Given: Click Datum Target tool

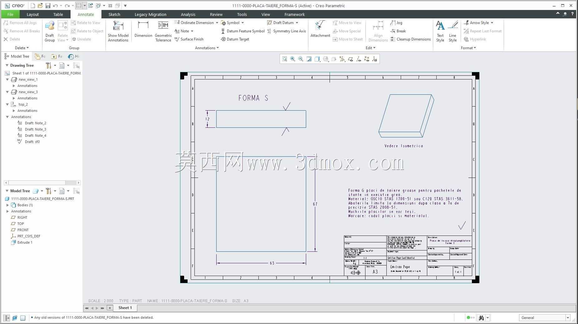Looking at the screenshot, I should (235, 39).
